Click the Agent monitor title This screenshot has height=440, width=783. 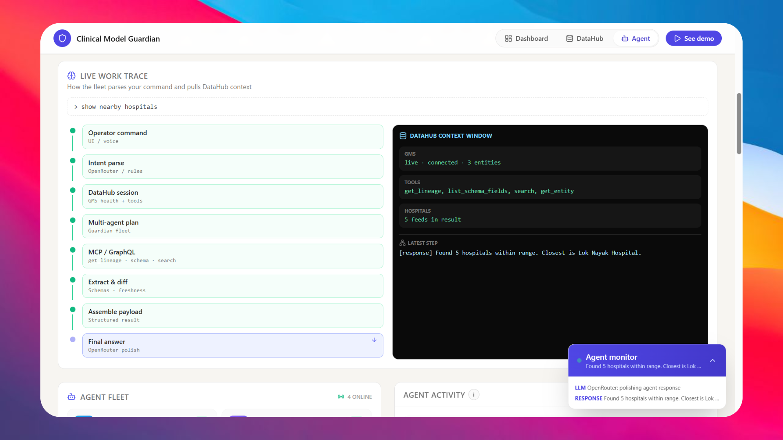click(x=611, y=357)
